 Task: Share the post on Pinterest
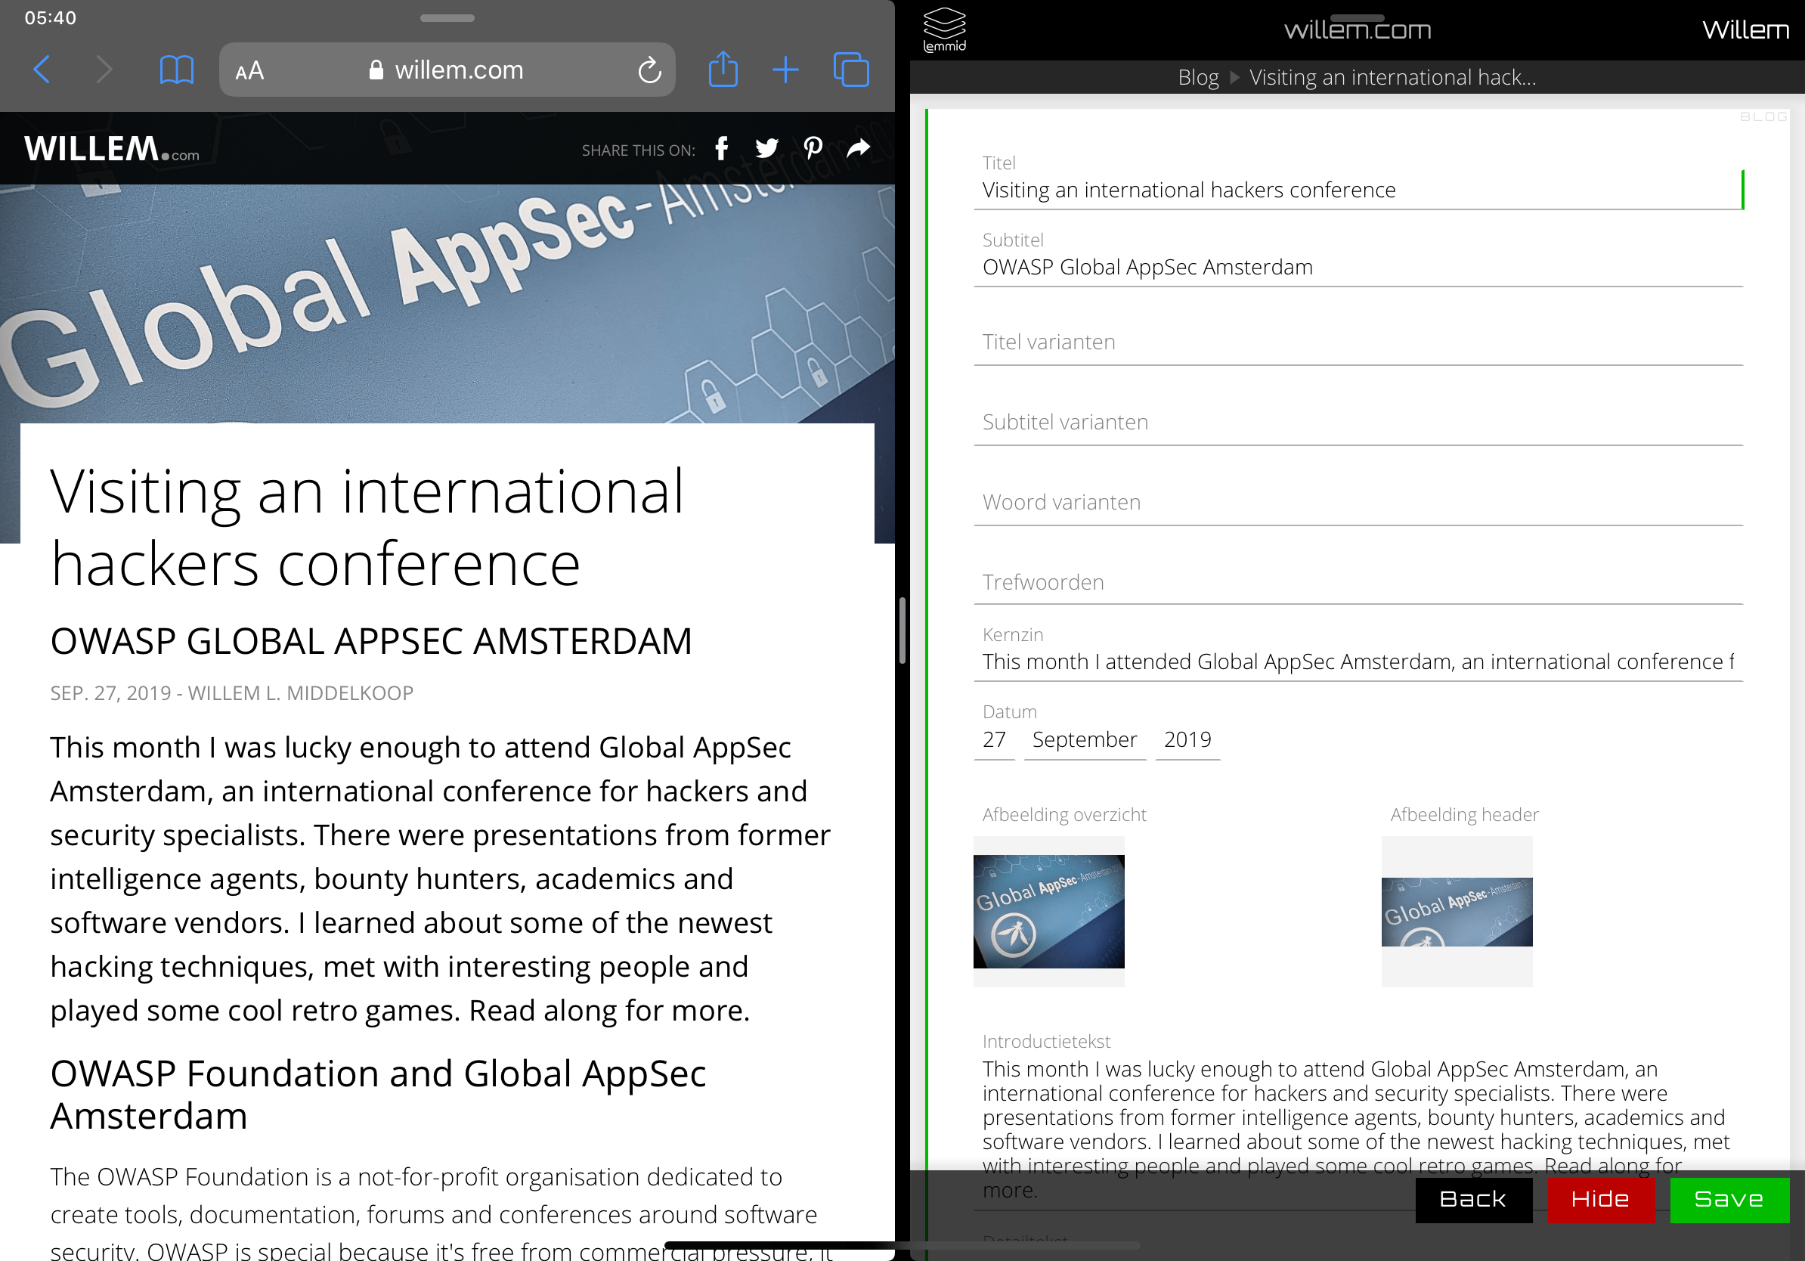click(813, 149)
